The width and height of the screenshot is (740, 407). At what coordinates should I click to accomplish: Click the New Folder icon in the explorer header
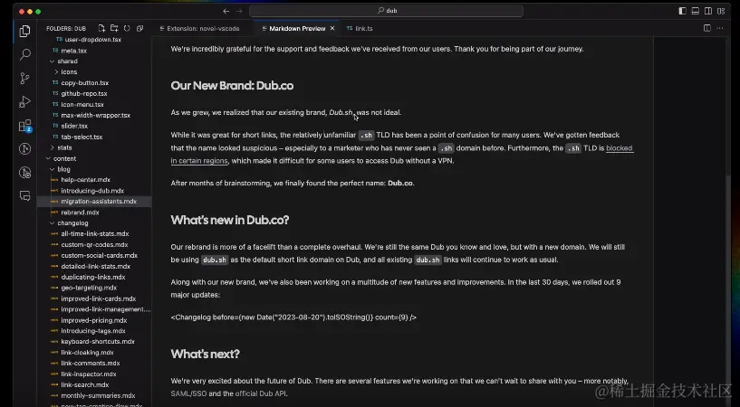pos(114,28)
